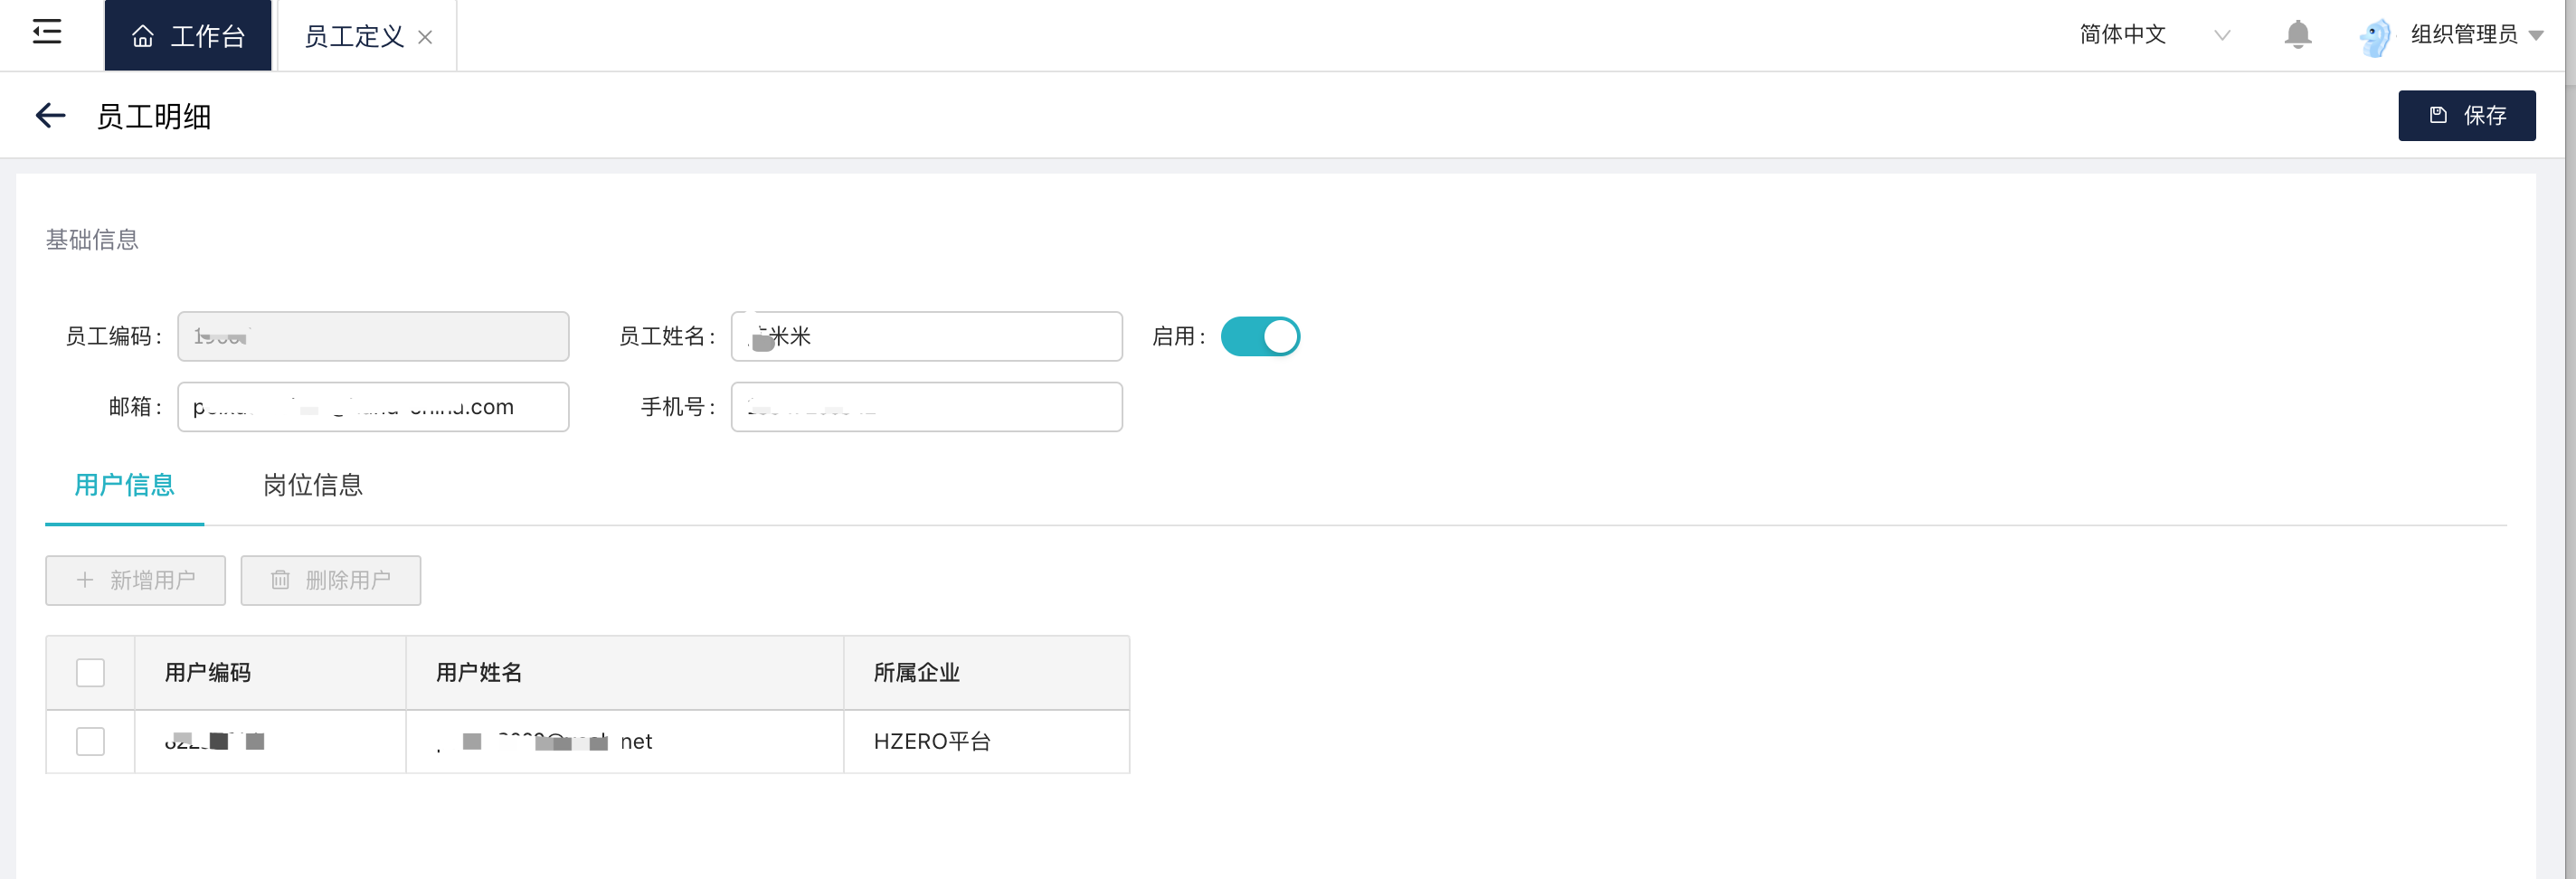Click the disabled 员工编码 field
The height and width of the screenshot is (879, 2576).
pos(373,336)
